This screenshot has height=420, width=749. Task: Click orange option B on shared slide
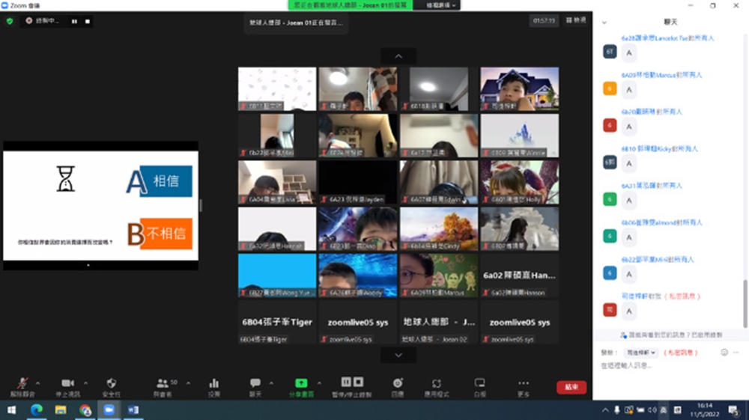point(160,234)
